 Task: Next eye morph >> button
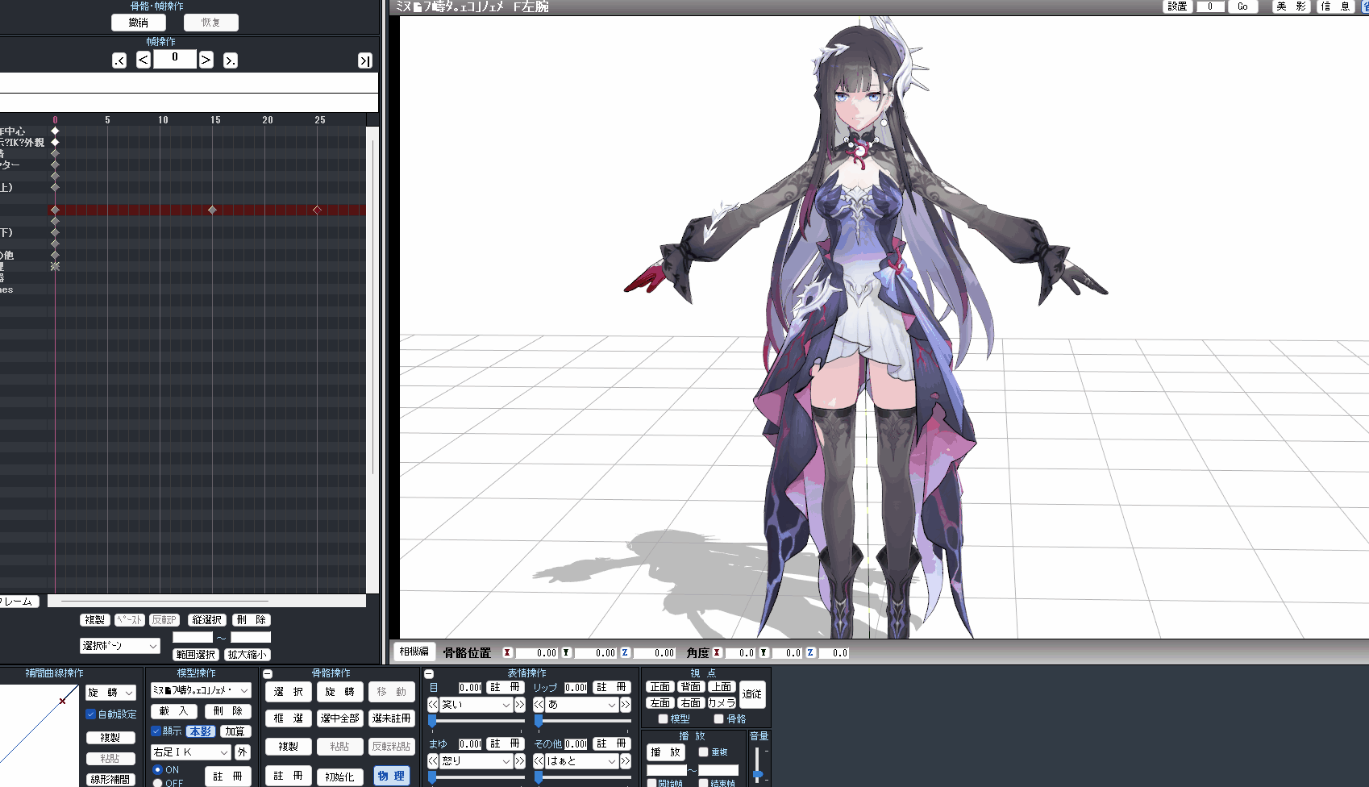[x=519, y=705]
